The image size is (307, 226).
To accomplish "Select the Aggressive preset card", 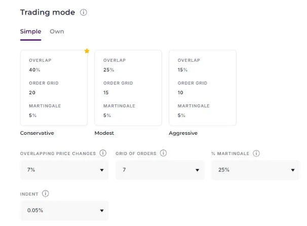I will tap(202, 87).
